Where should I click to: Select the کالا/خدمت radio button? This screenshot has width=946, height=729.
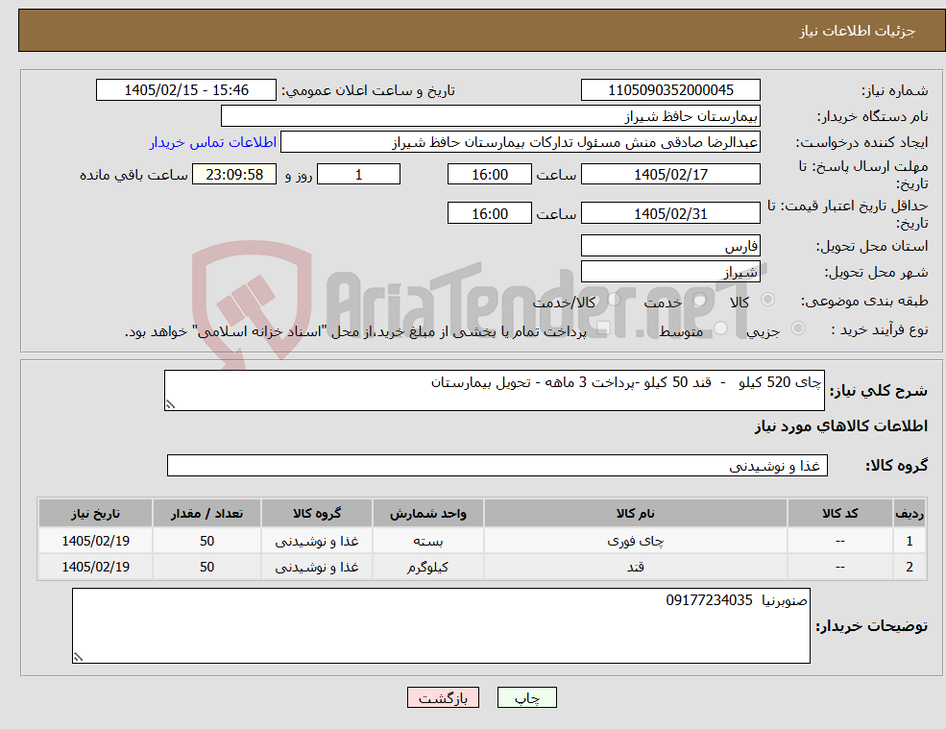(614, 300)
